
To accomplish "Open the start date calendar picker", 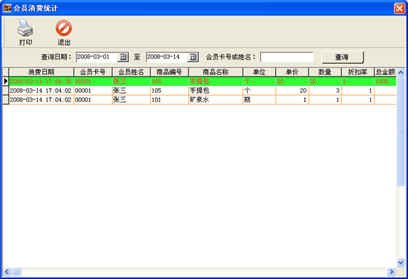I will (x=123, y=57).
